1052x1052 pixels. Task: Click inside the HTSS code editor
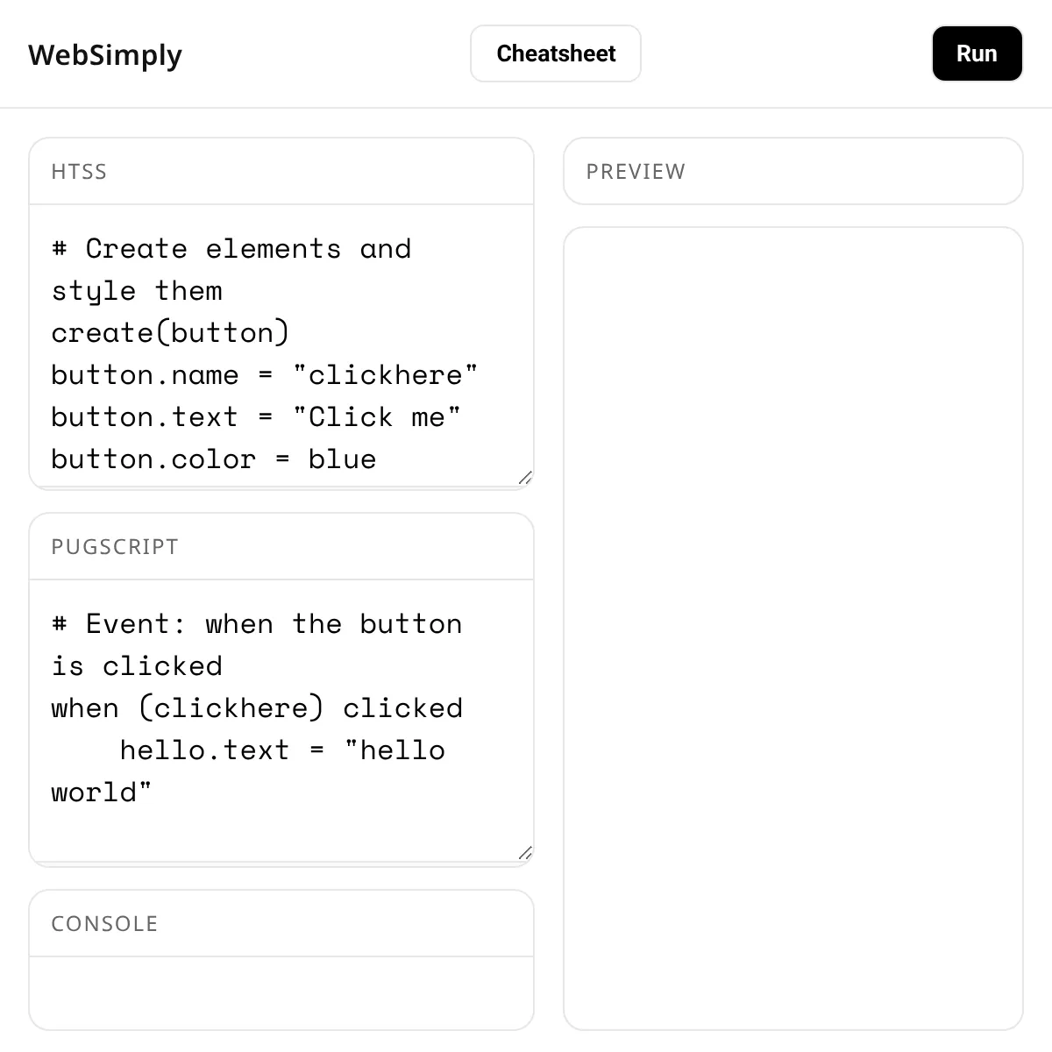[x=281, y=345]
